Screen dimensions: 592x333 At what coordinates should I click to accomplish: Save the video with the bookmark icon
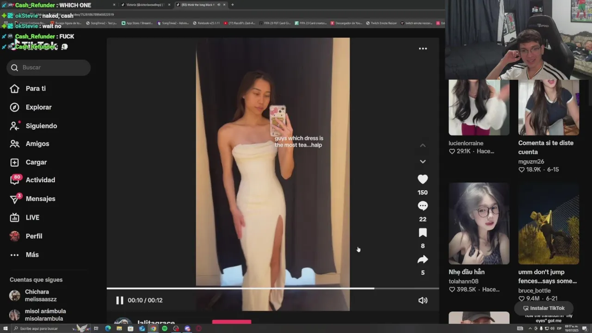[423, 233]
